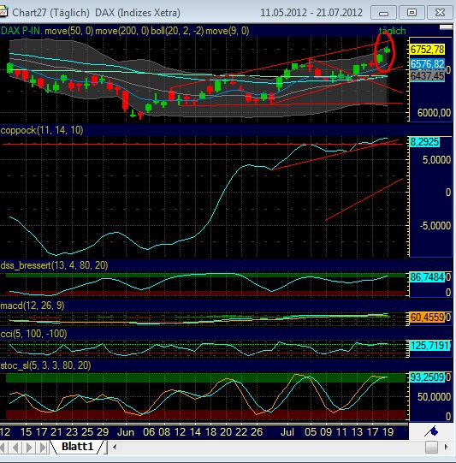Screen dimensions: 456x463
Task: Click the 86,7484 dss_bressert value label
Action: click(428, 277)
